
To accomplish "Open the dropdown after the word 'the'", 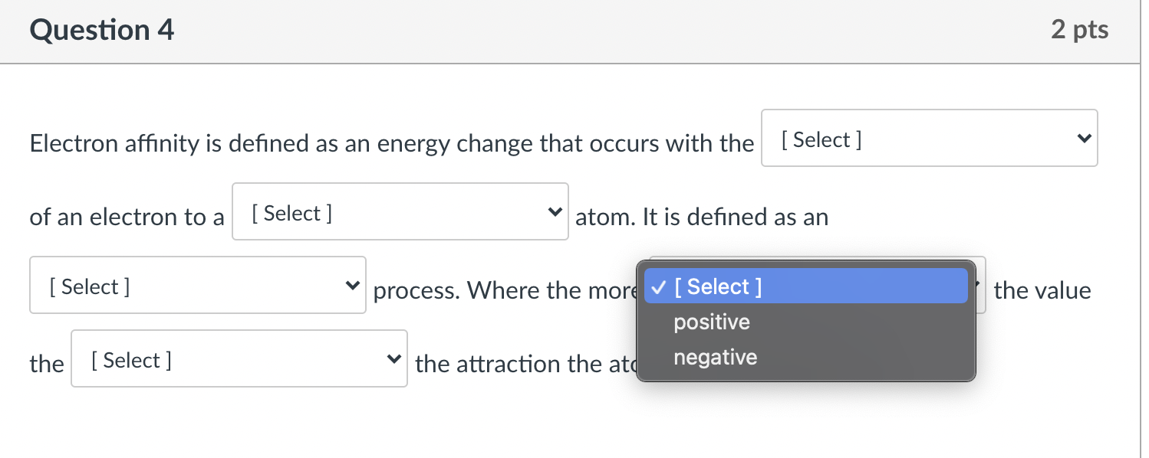I will pos(239,358).
